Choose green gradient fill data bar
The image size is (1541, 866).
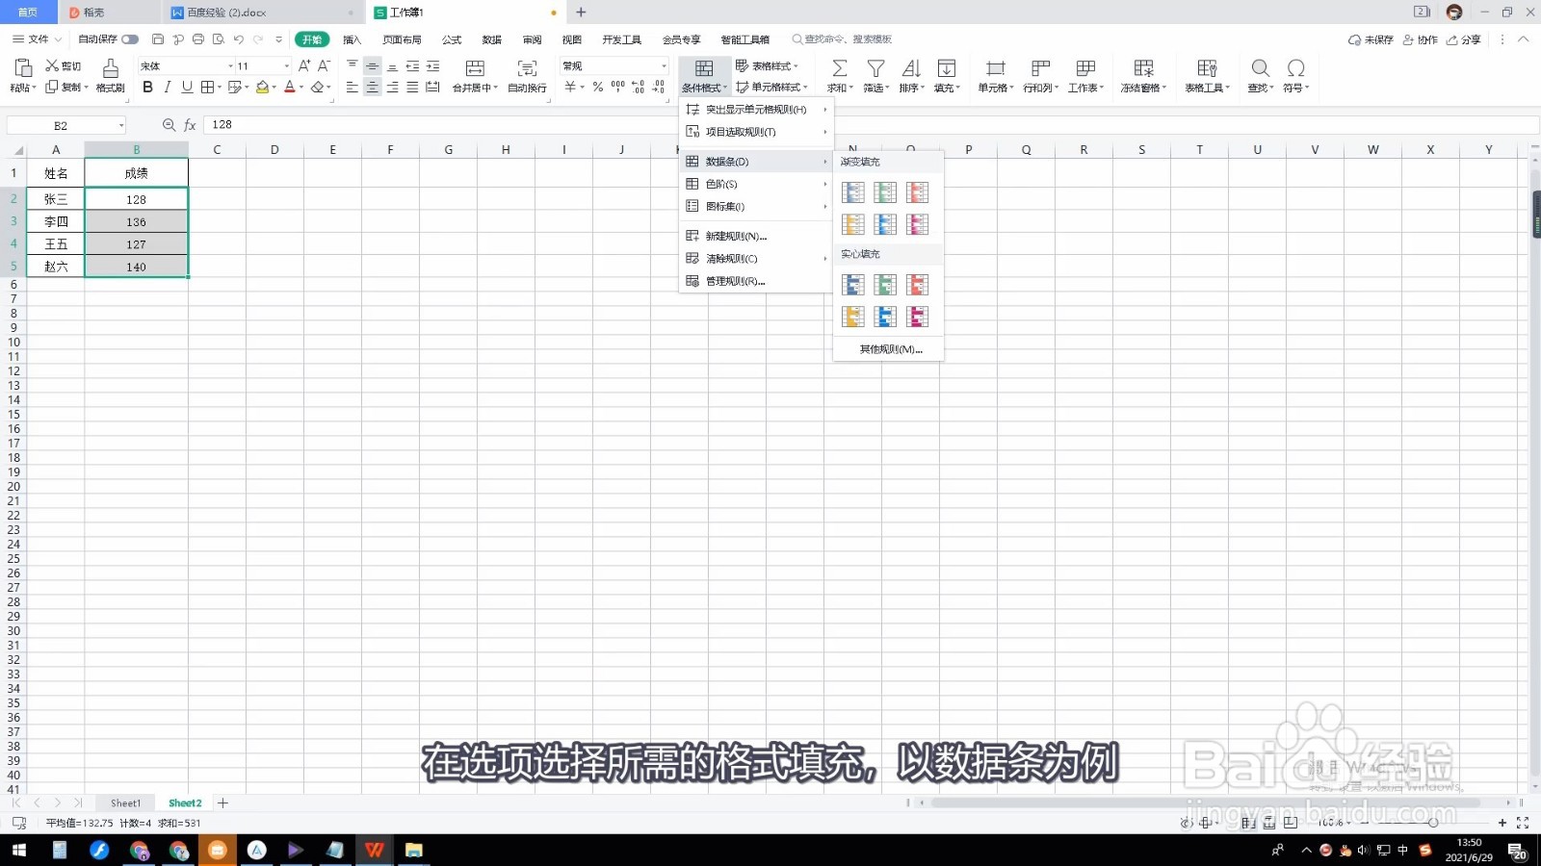pyautogui.click(x=885, y=192)
